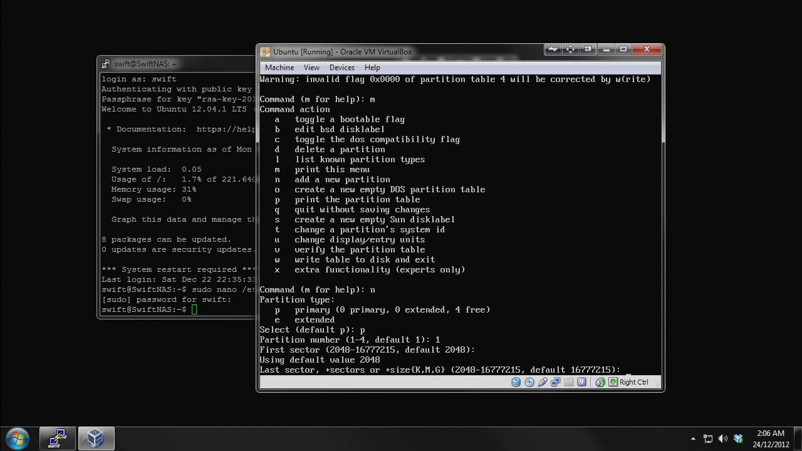This screenshot has height=451, width=802.
Task: Click the Dropbox tray icon
Action: click(x=738, y=439)
